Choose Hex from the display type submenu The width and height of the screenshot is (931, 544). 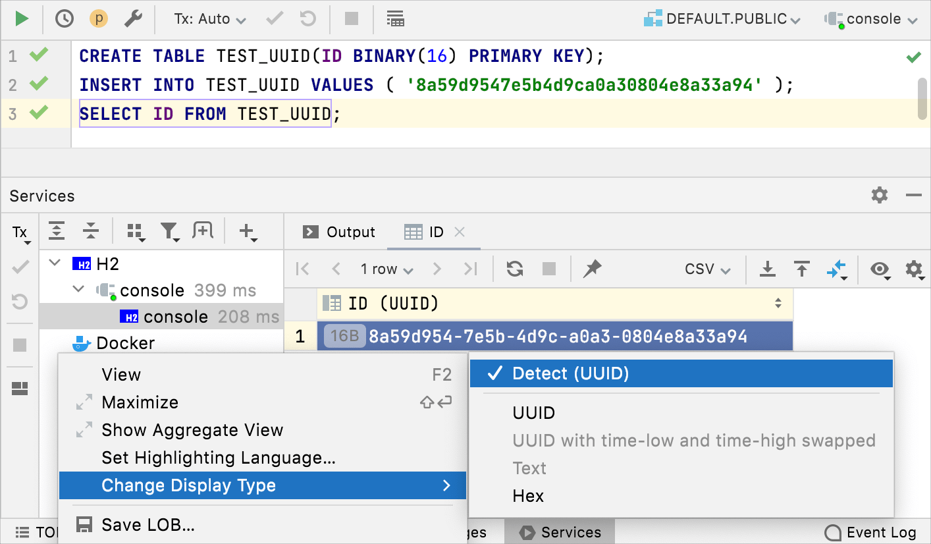pyautogui.click(x=529, y=495)
